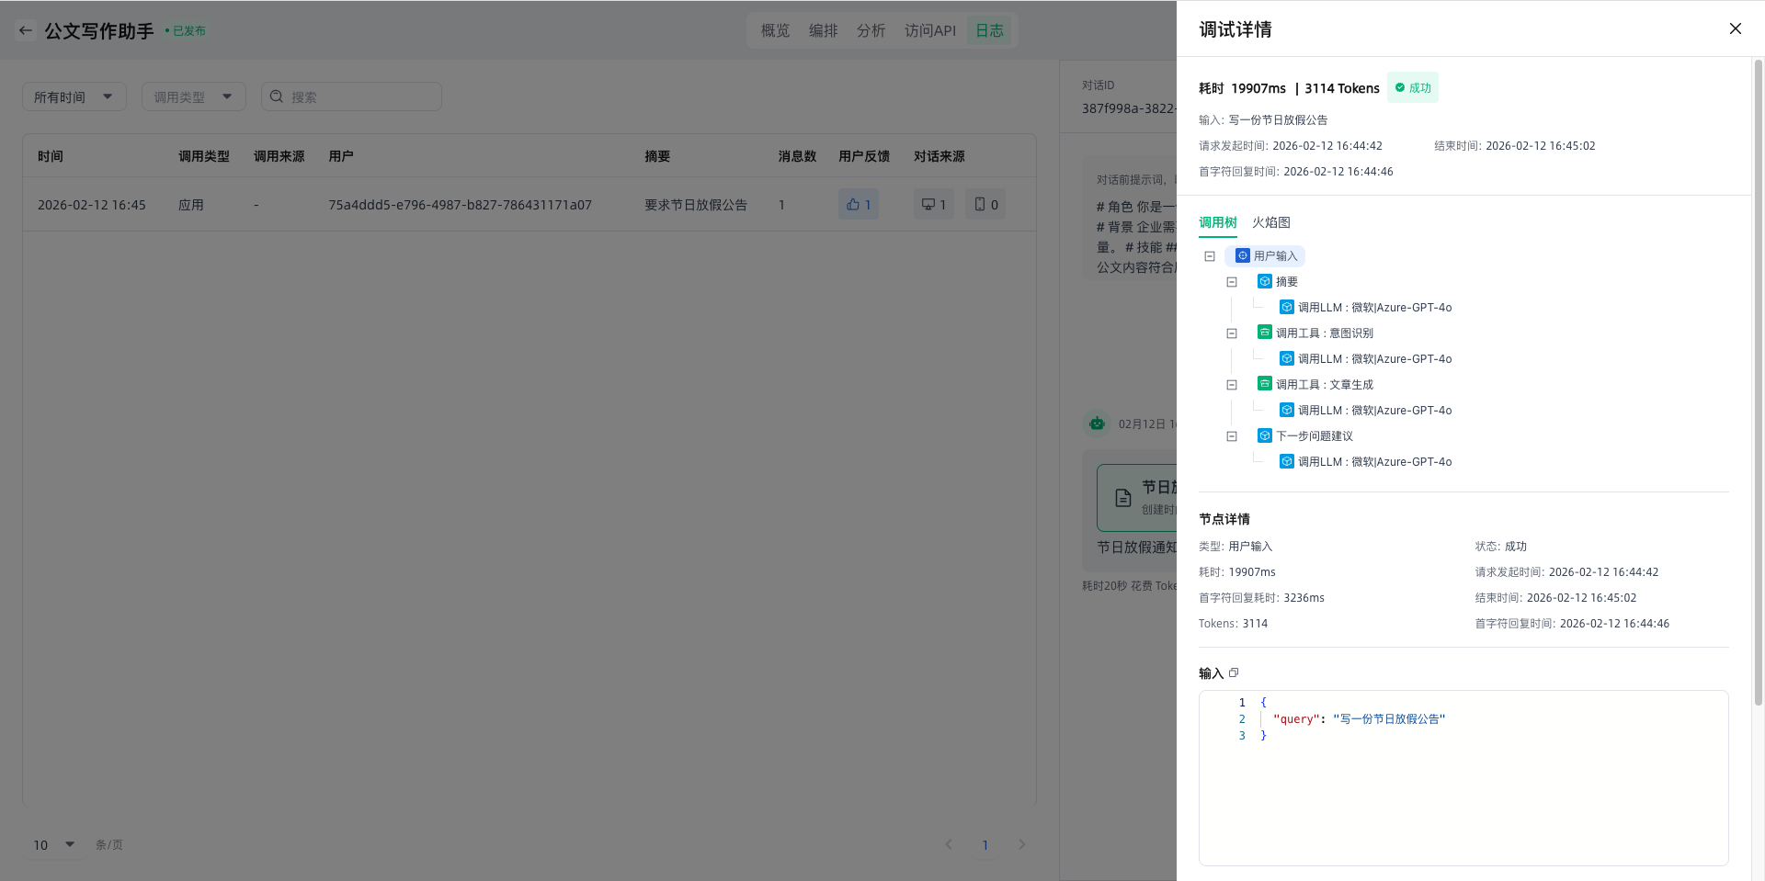Switch to the 编排 tab
Viewport: 1765px width, 881px height.
click(823, 30)
